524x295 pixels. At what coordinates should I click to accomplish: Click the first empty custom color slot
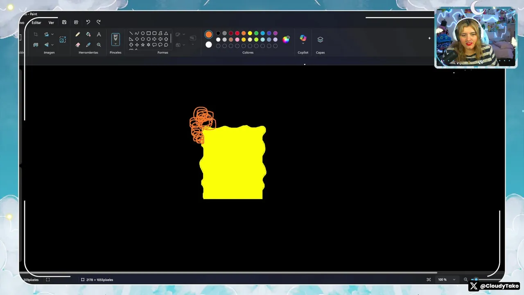point(218,46)
